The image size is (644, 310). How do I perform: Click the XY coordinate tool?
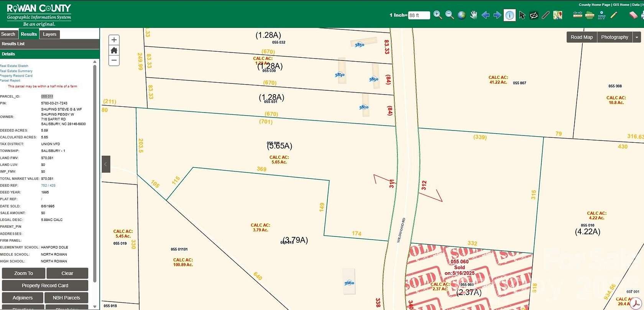tap(602, 15)
